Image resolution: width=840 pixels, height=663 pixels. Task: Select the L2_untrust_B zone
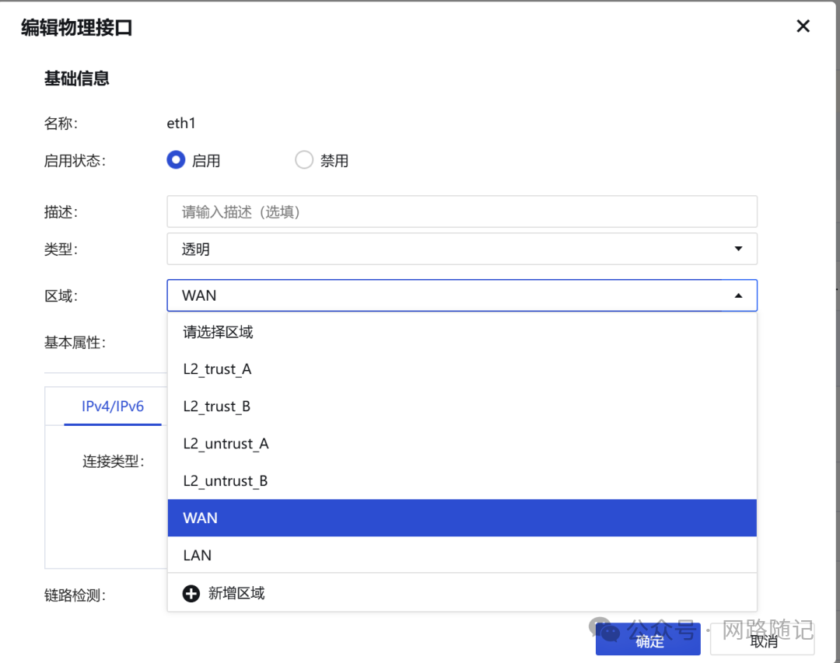coord(226,480)
